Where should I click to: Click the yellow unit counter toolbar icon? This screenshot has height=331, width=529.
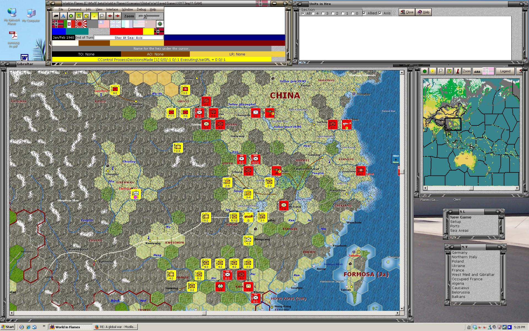[x=79, y=16]
